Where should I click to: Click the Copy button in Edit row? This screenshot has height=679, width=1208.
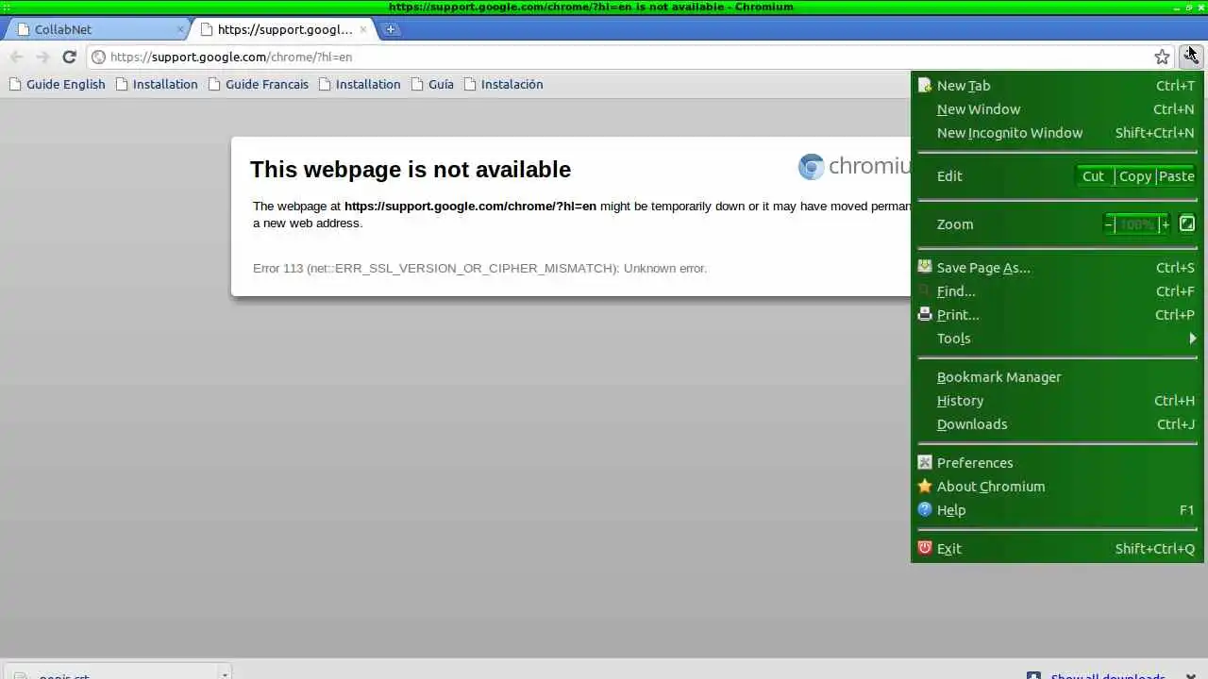click(1135, 176)
